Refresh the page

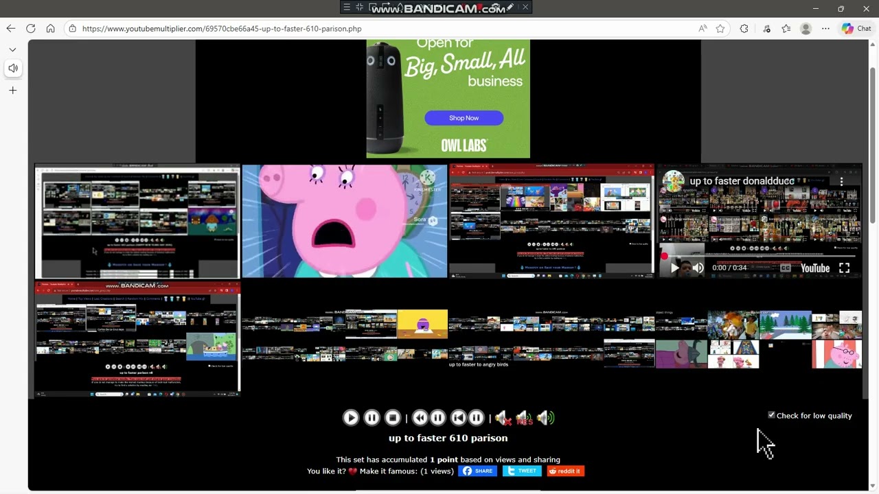click(x=30, y=29)
